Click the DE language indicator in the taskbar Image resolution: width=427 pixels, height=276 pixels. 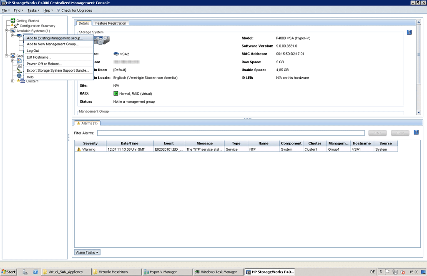click(372, 272)
